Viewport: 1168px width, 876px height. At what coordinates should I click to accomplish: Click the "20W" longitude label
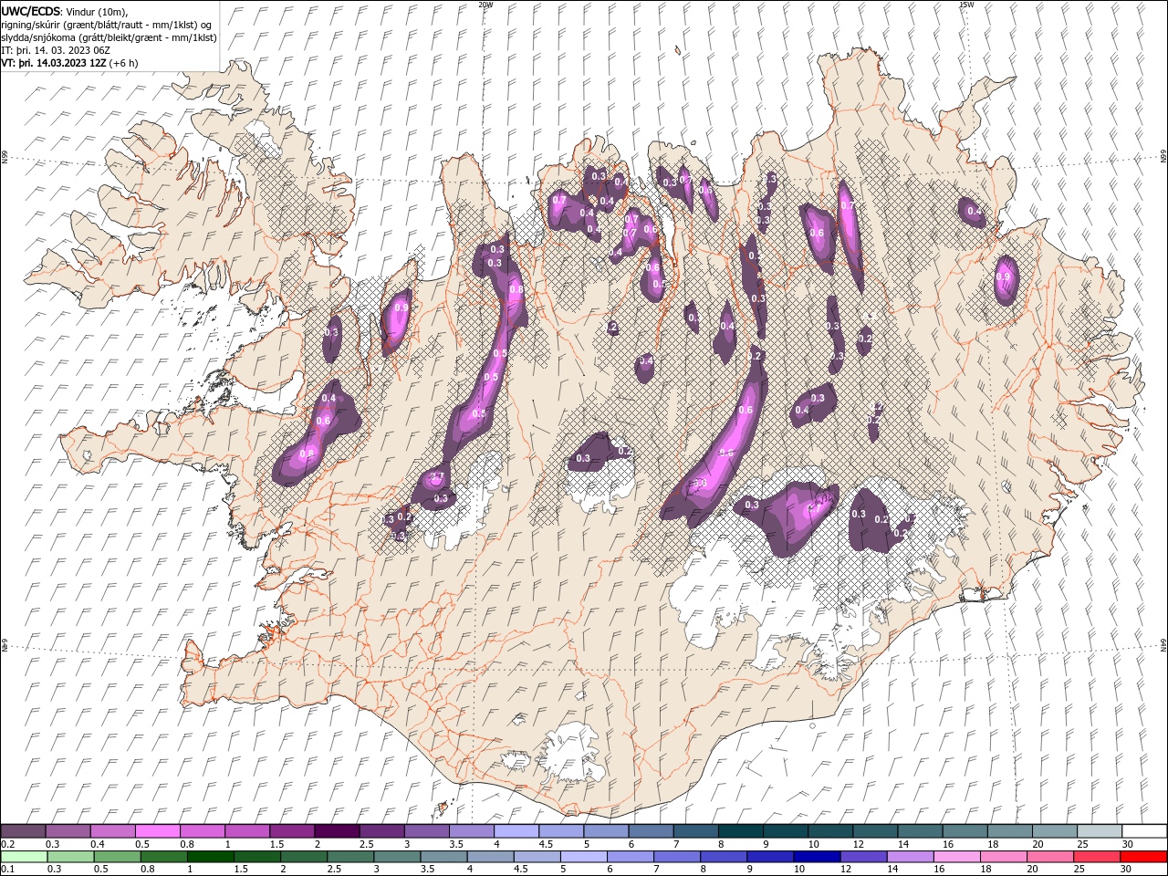485,5
